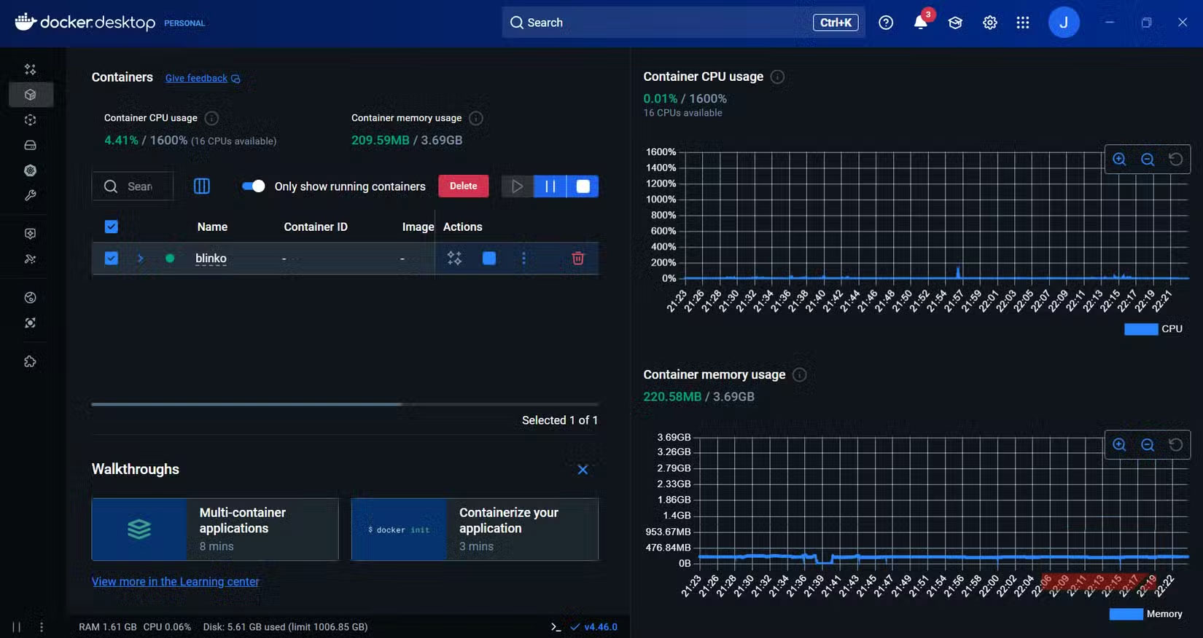Open the terminal icon in the status bar
Viewport: 1203px width, 638px height.
tap(556, 627)
